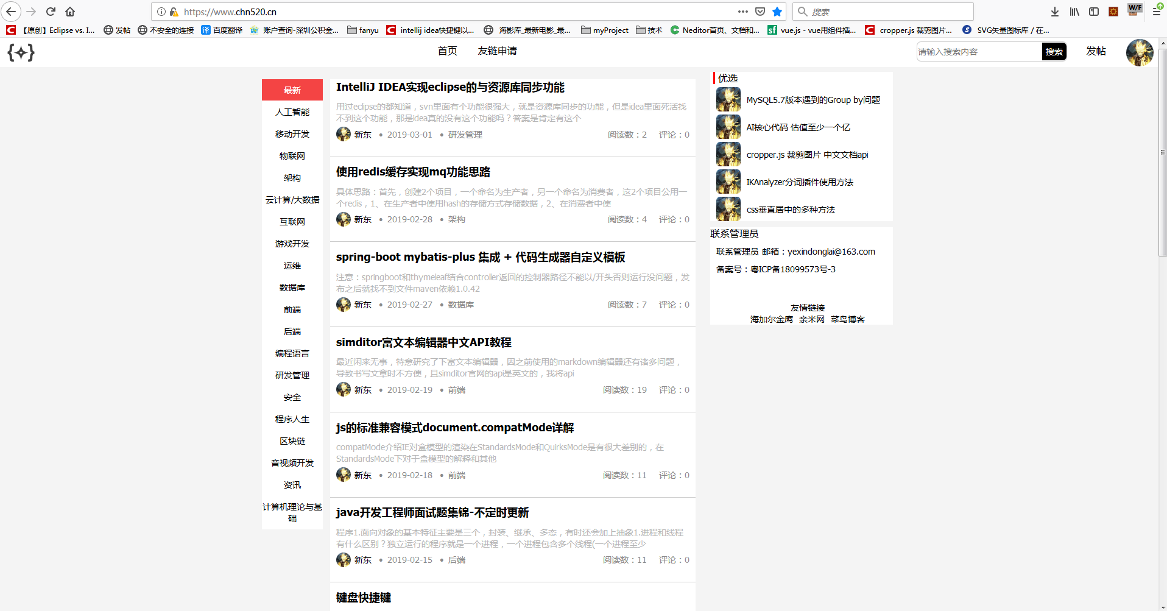Toggle the content blocking shield icon
This screenshot has width=1167, height=611.
click(x=761, y=11)
